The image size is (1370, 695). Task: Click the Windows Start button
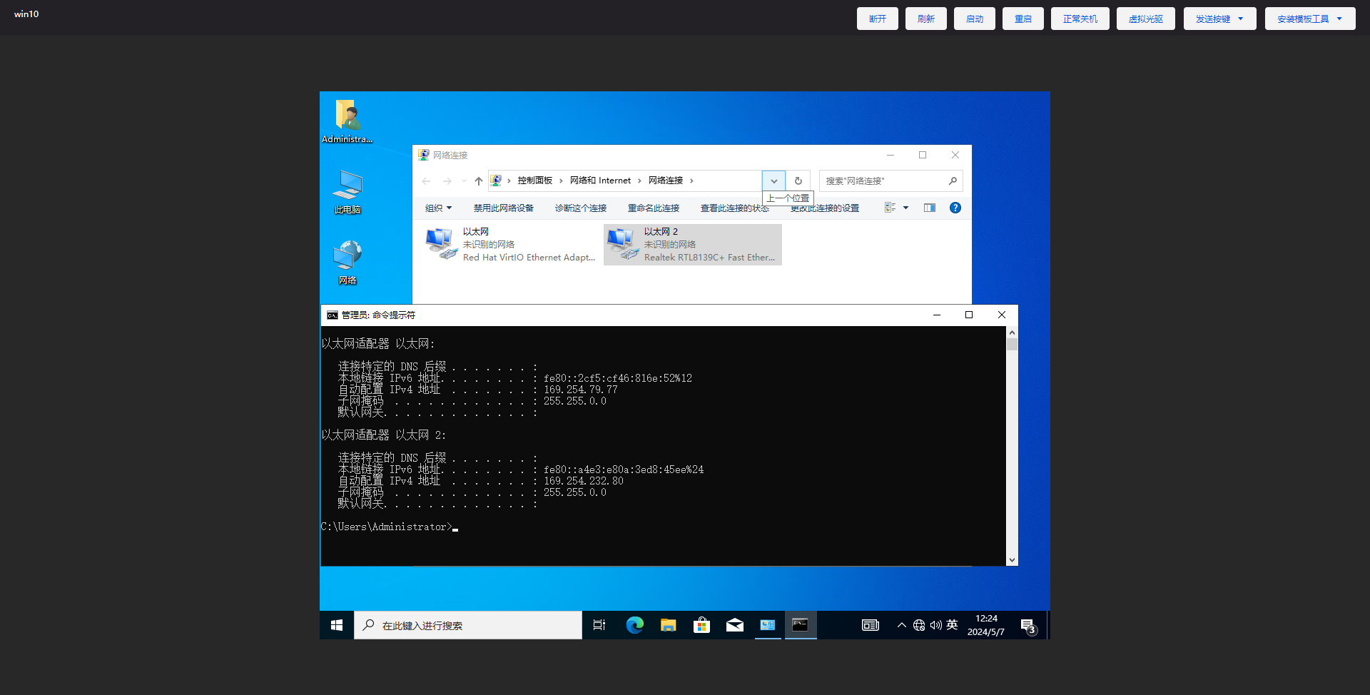tap(337, 626)
